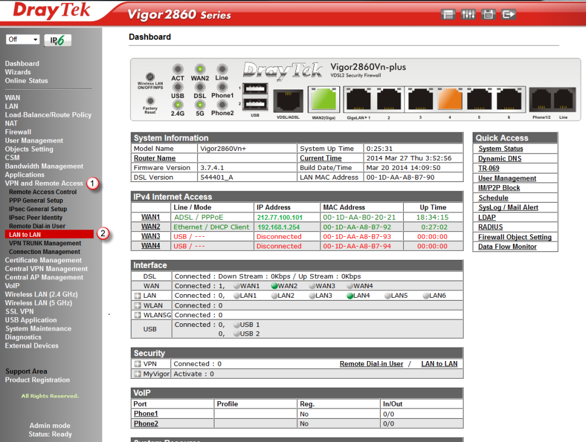Screen dimensions: 586x442
Task: Open the Remote Dial-in User link in Security table
Action: pos(372,364)
